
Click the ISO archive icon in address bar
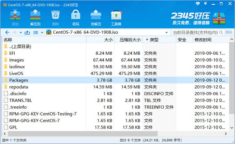click(x=49, y=32)
